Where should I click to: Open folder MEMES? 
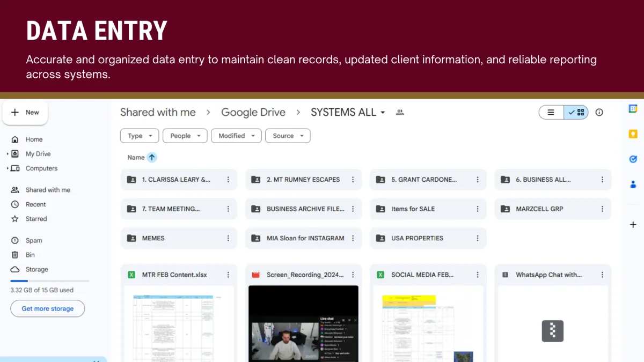(x=179, y=238)
